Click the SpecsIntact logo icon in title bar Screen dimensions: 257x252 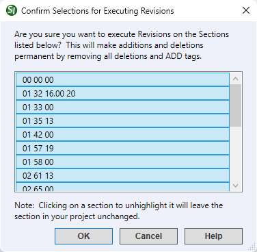(12, 10)
